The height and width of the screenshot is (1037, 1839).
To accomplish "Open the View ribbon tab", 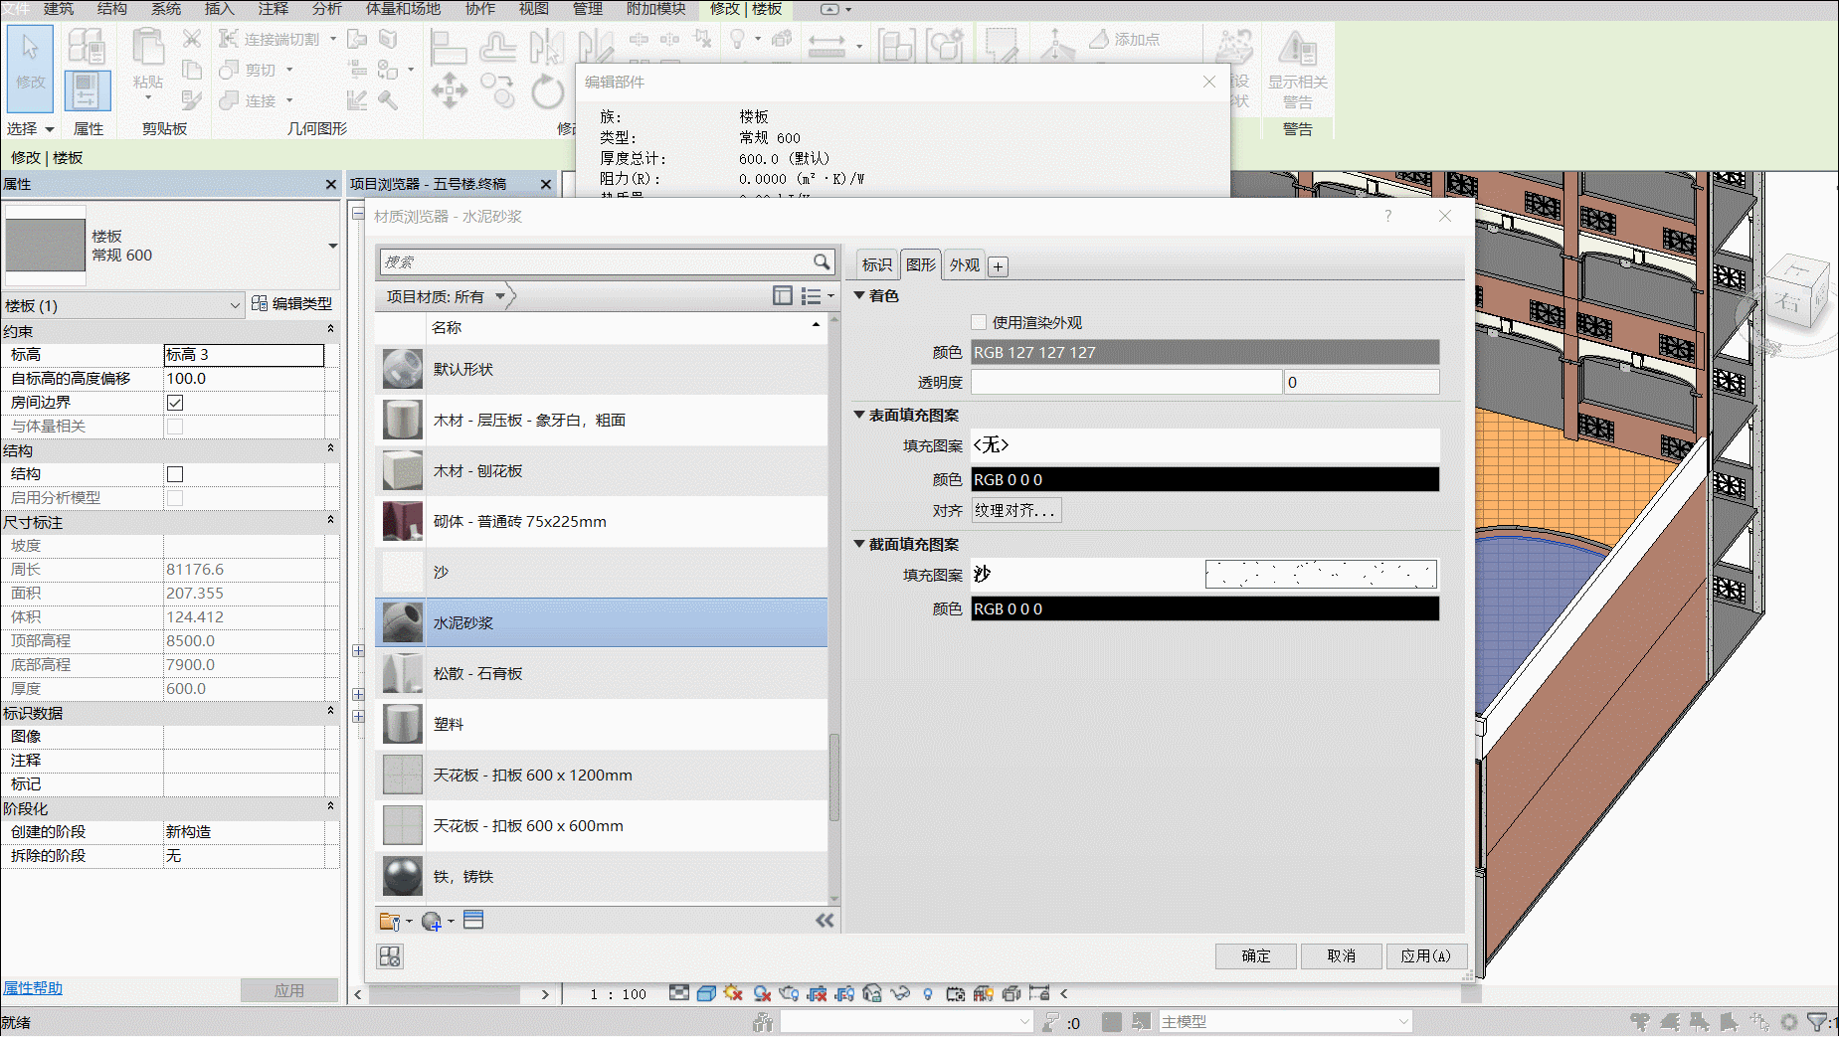I will pos(534,9).
